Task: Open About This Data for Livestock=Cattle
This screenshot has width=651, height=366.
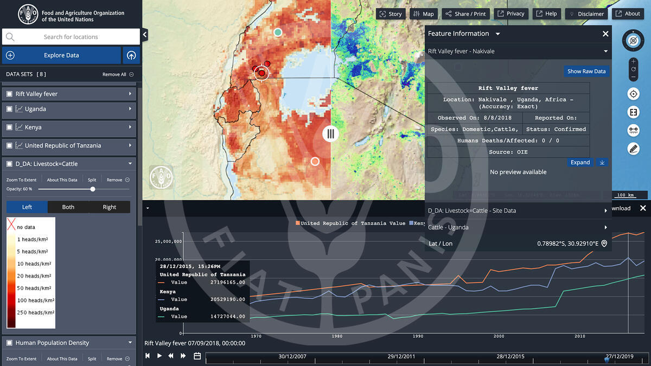Action: click(62, 180)
